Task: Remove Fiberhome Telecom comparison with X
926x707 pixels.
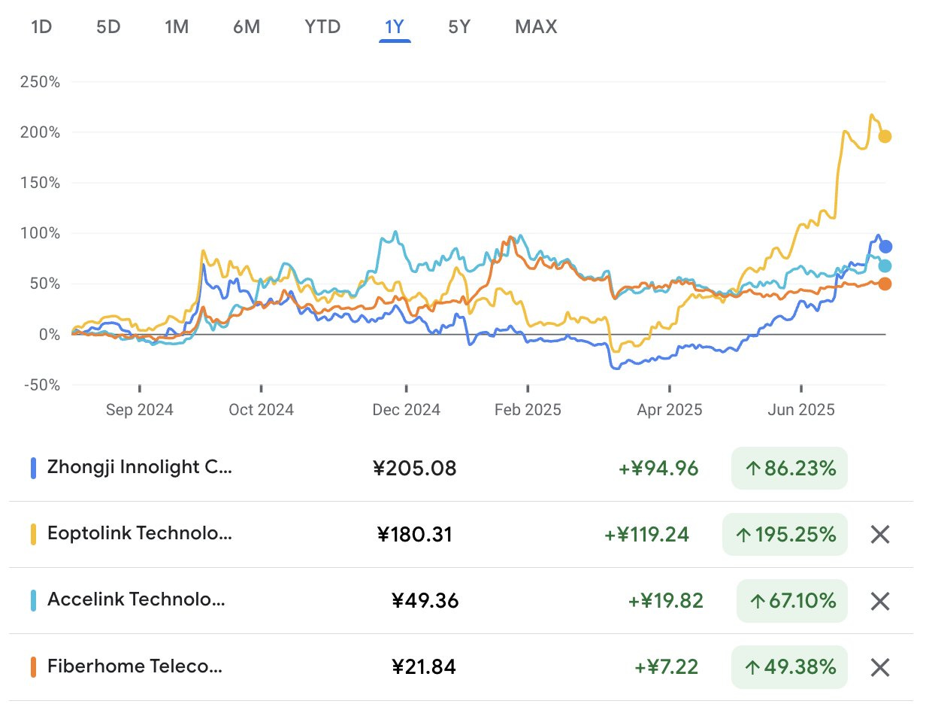Action: [x=880, y=667]
